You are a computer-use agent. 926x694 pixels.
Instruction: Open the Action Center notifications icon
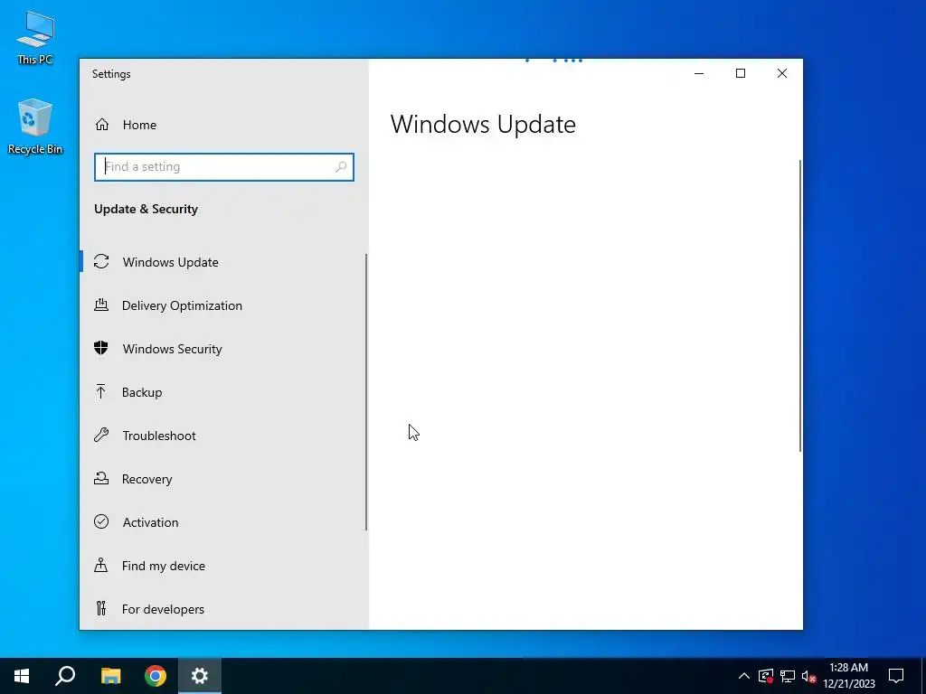tap(896, 676)
